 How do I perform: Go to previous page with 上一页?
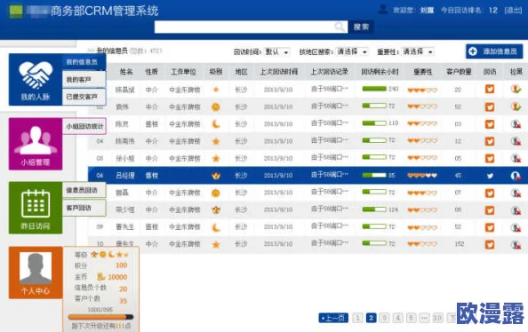tap(333, 318)
